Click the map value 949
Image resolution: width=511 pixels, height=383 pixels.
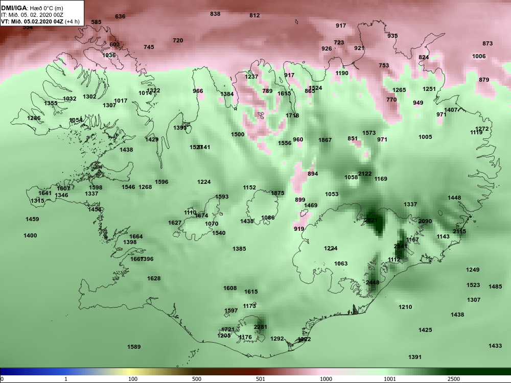pyautogui.click(x=418, y=103)
